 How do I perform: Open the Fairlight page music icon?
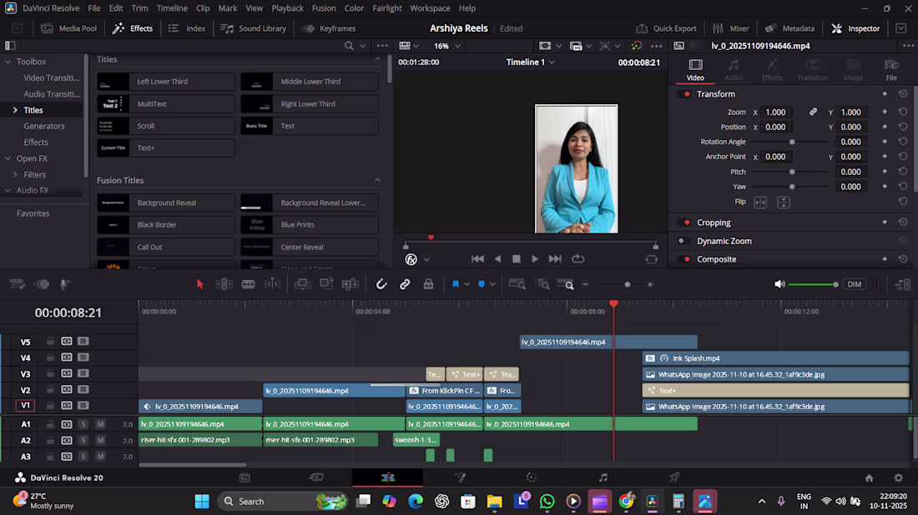[x=603, y=477]
